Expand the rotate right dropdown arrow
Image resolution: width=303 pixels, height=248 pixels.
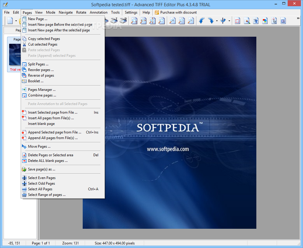pos(217,21)
